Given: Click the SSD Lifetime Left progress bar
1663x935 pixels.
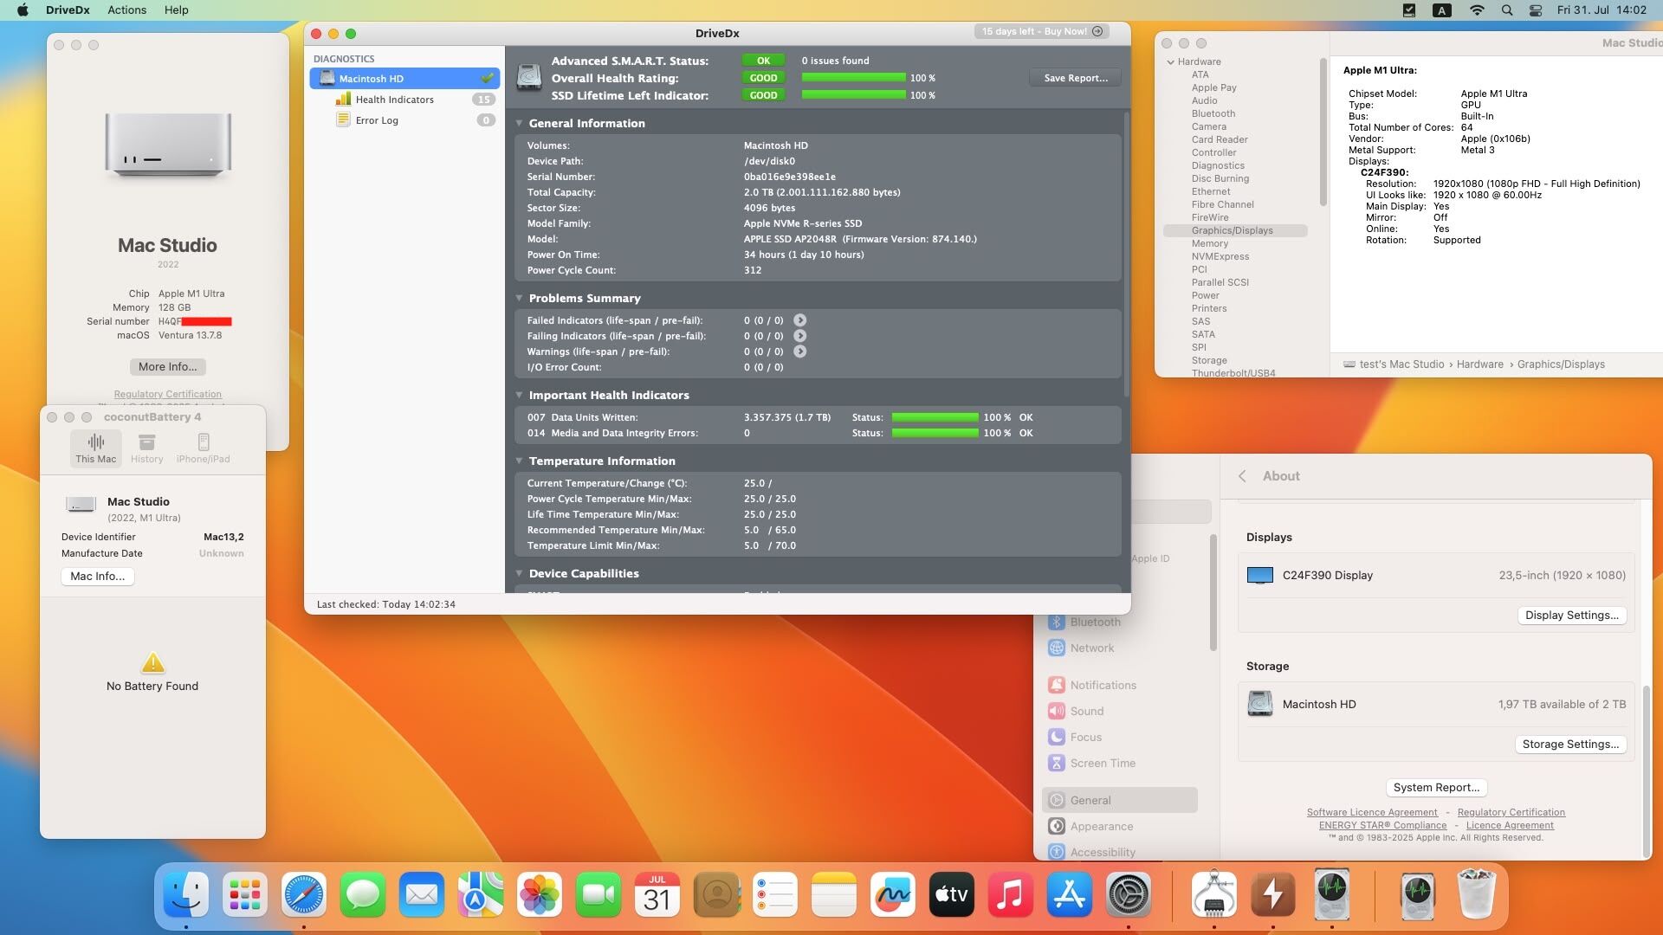Looking at the screenshot, I should (x=853, y=95).
